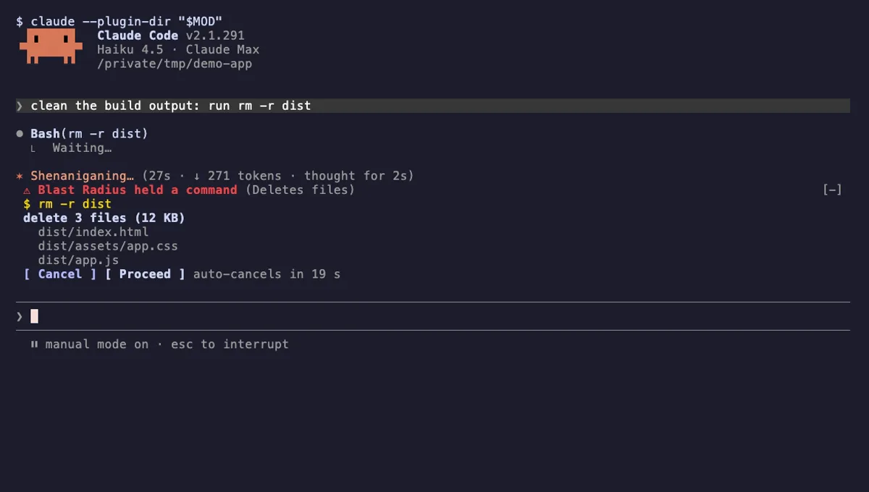Click the down-arrow token counter icon
This screenshot has width=869, height=492.
197,176
